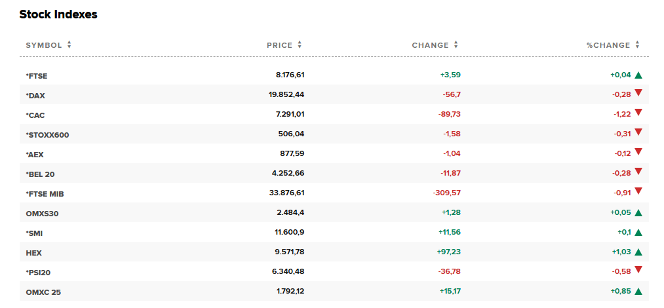
Task: Click the change value +3,59
Action: coord(450,75)
